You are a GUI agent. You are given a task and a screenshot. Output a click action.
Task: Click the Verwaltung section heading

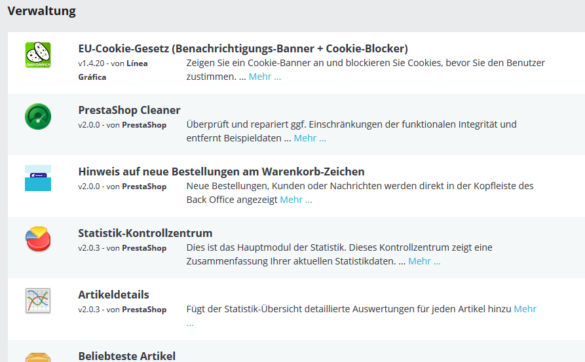point(41,11)
